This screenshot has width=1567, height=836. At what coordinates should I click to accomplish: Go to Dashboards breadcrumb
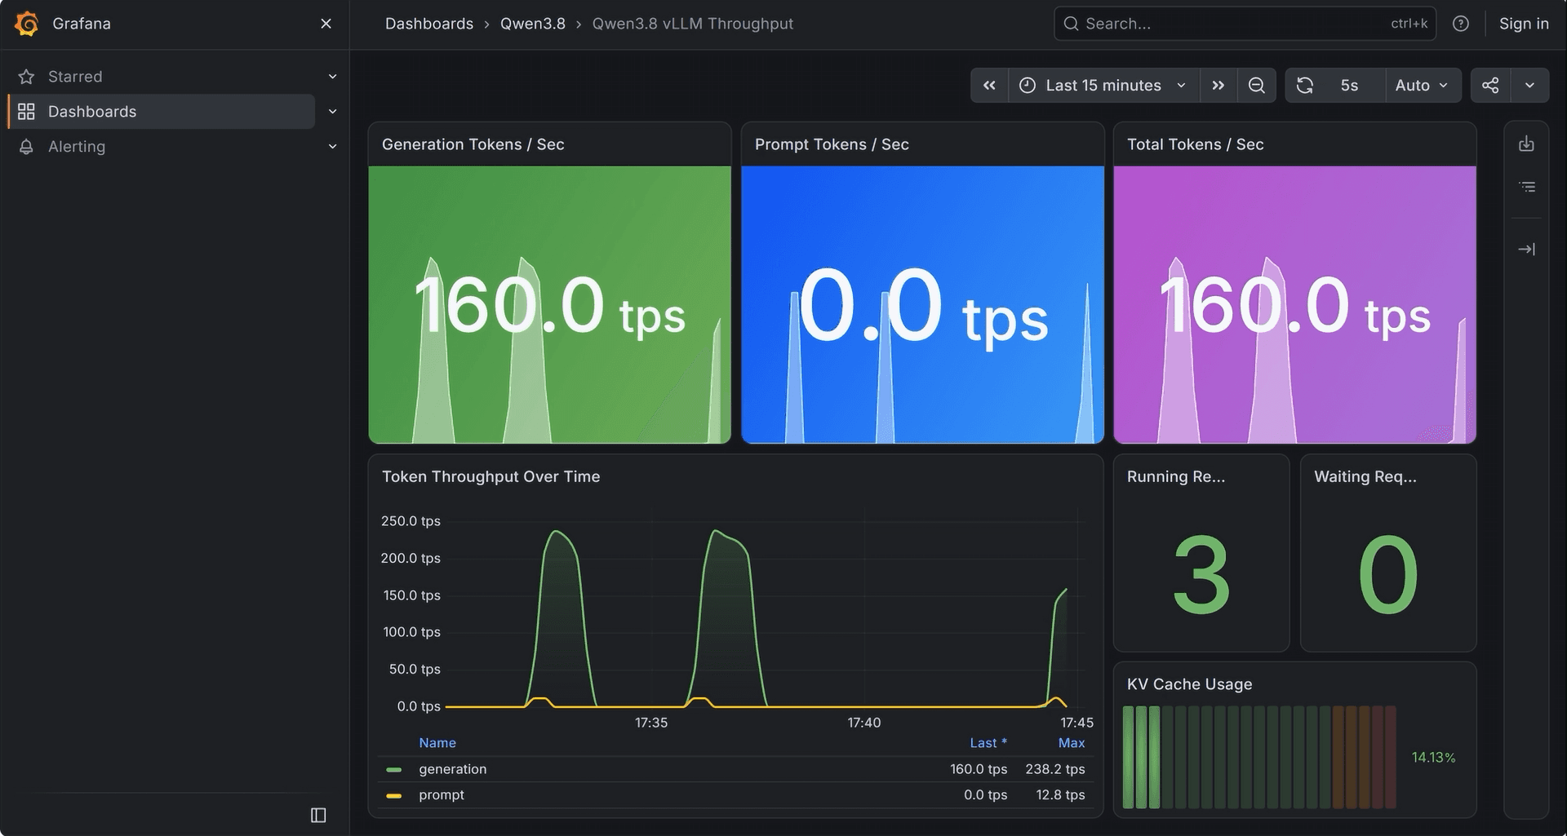[x=429, y=24]
